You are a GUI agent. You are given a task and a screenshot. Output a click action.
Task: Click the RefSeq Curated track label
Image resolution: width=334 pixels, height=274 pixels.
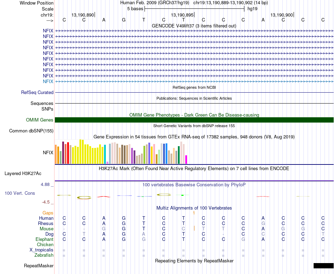37,92
